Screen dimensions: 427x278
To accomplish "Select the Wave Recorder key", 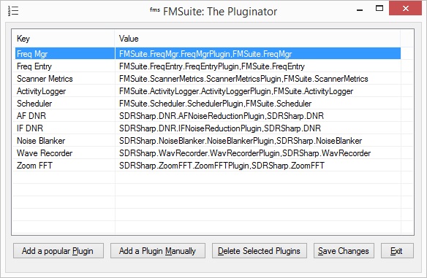I will 45,153.
